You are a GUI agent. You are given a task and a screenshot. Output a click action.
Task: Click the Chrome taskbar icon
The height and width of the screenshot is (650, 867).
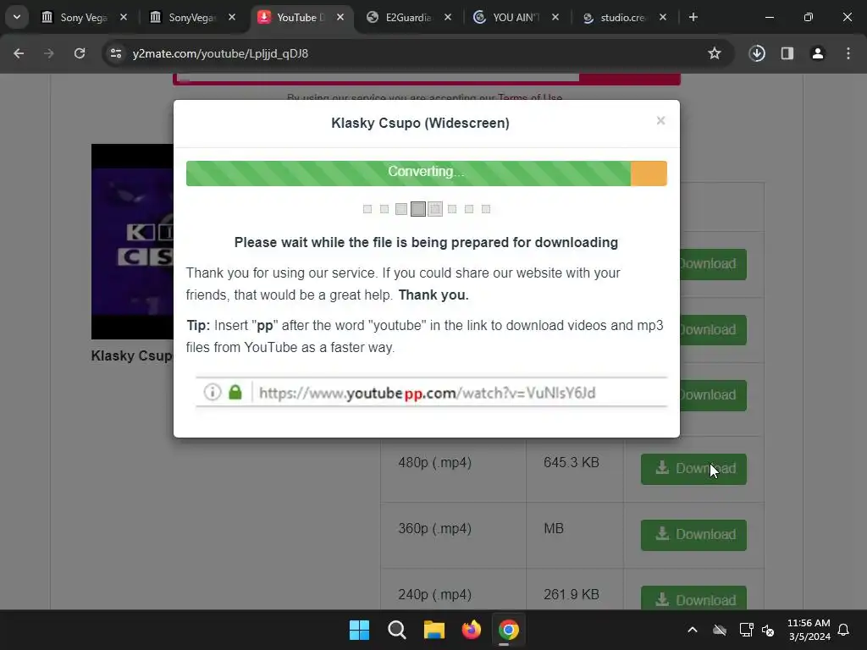[x=509, y=630]
